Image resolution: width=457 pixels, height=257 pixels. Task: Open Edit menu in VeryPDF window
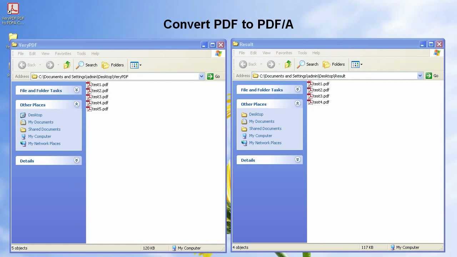(32, 54)
